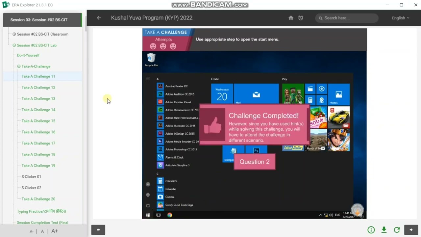Click the search magnifier icon
This screenshot has width=421, height=237.
point(320,18)
